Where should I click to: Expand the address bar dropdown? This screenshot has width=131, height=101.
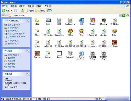tap(120, 15)
